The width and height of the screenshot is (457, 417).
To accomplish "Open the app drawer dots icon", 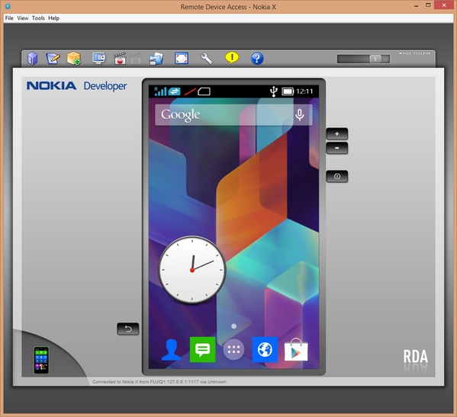I will click(x=233, y=349).
